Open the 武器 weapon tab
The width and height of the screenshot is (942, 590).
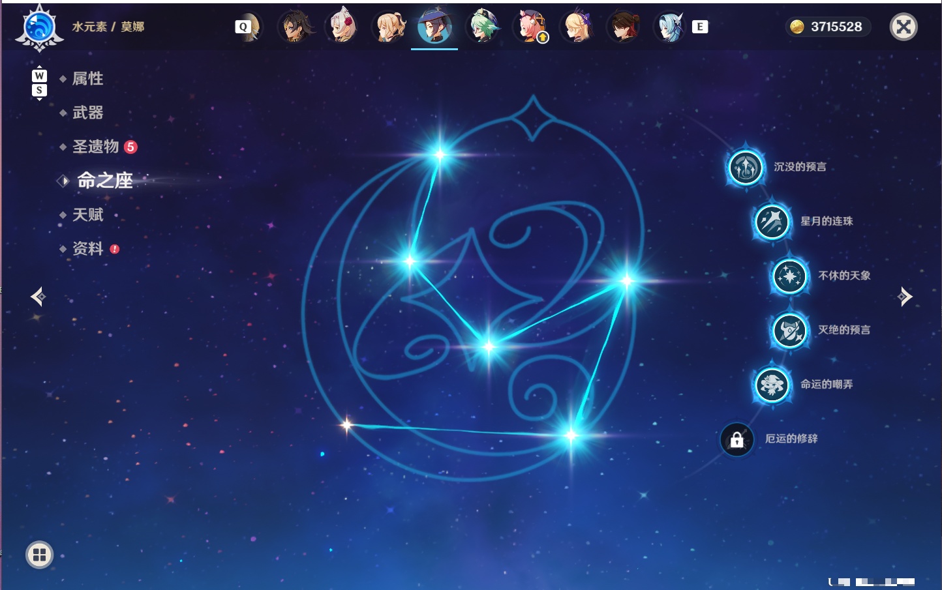[87, 113]
